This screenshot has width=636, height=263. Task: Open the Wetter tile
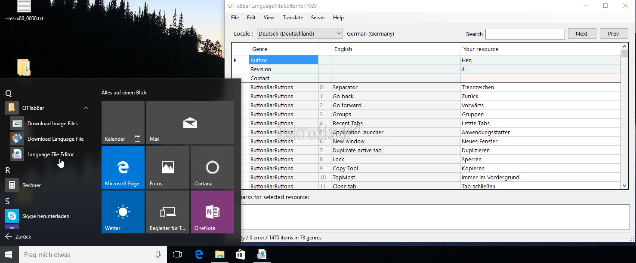pyautogui.click(x=123, y=212)
